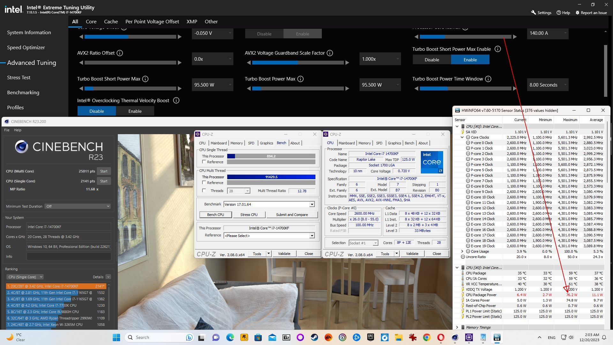613x345 pixels.
Task: Click Stress CPU button in CPU-Z
Action: click(249, 215)
